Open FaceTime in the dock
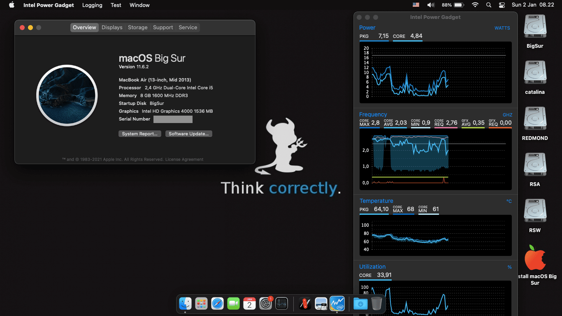The image size is (562, 316). pos(233,304)
